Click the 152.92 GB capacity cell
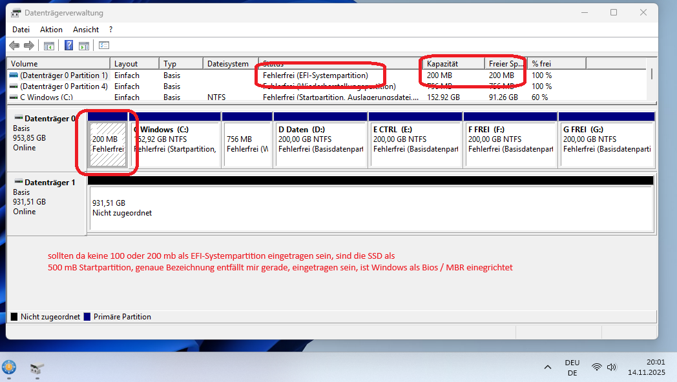This screenshot has width=677, height=382. coord(443,97)
